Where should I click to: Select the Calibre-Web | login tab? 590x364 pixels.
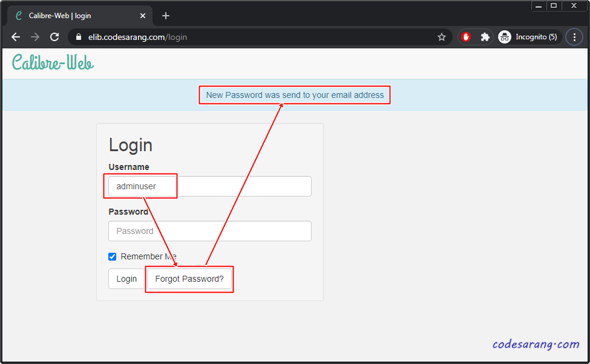point(80,16)
